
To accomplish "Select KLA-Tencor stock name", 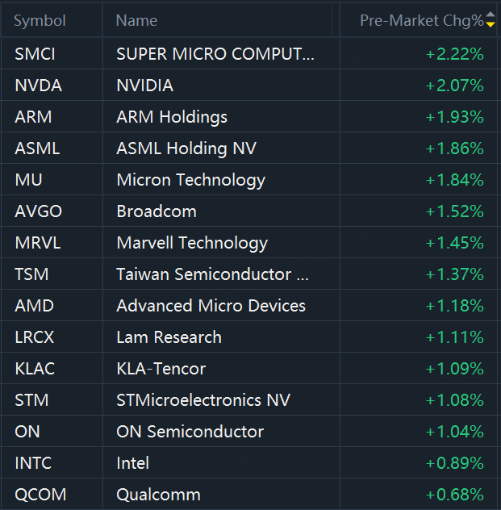I will 161,369.
